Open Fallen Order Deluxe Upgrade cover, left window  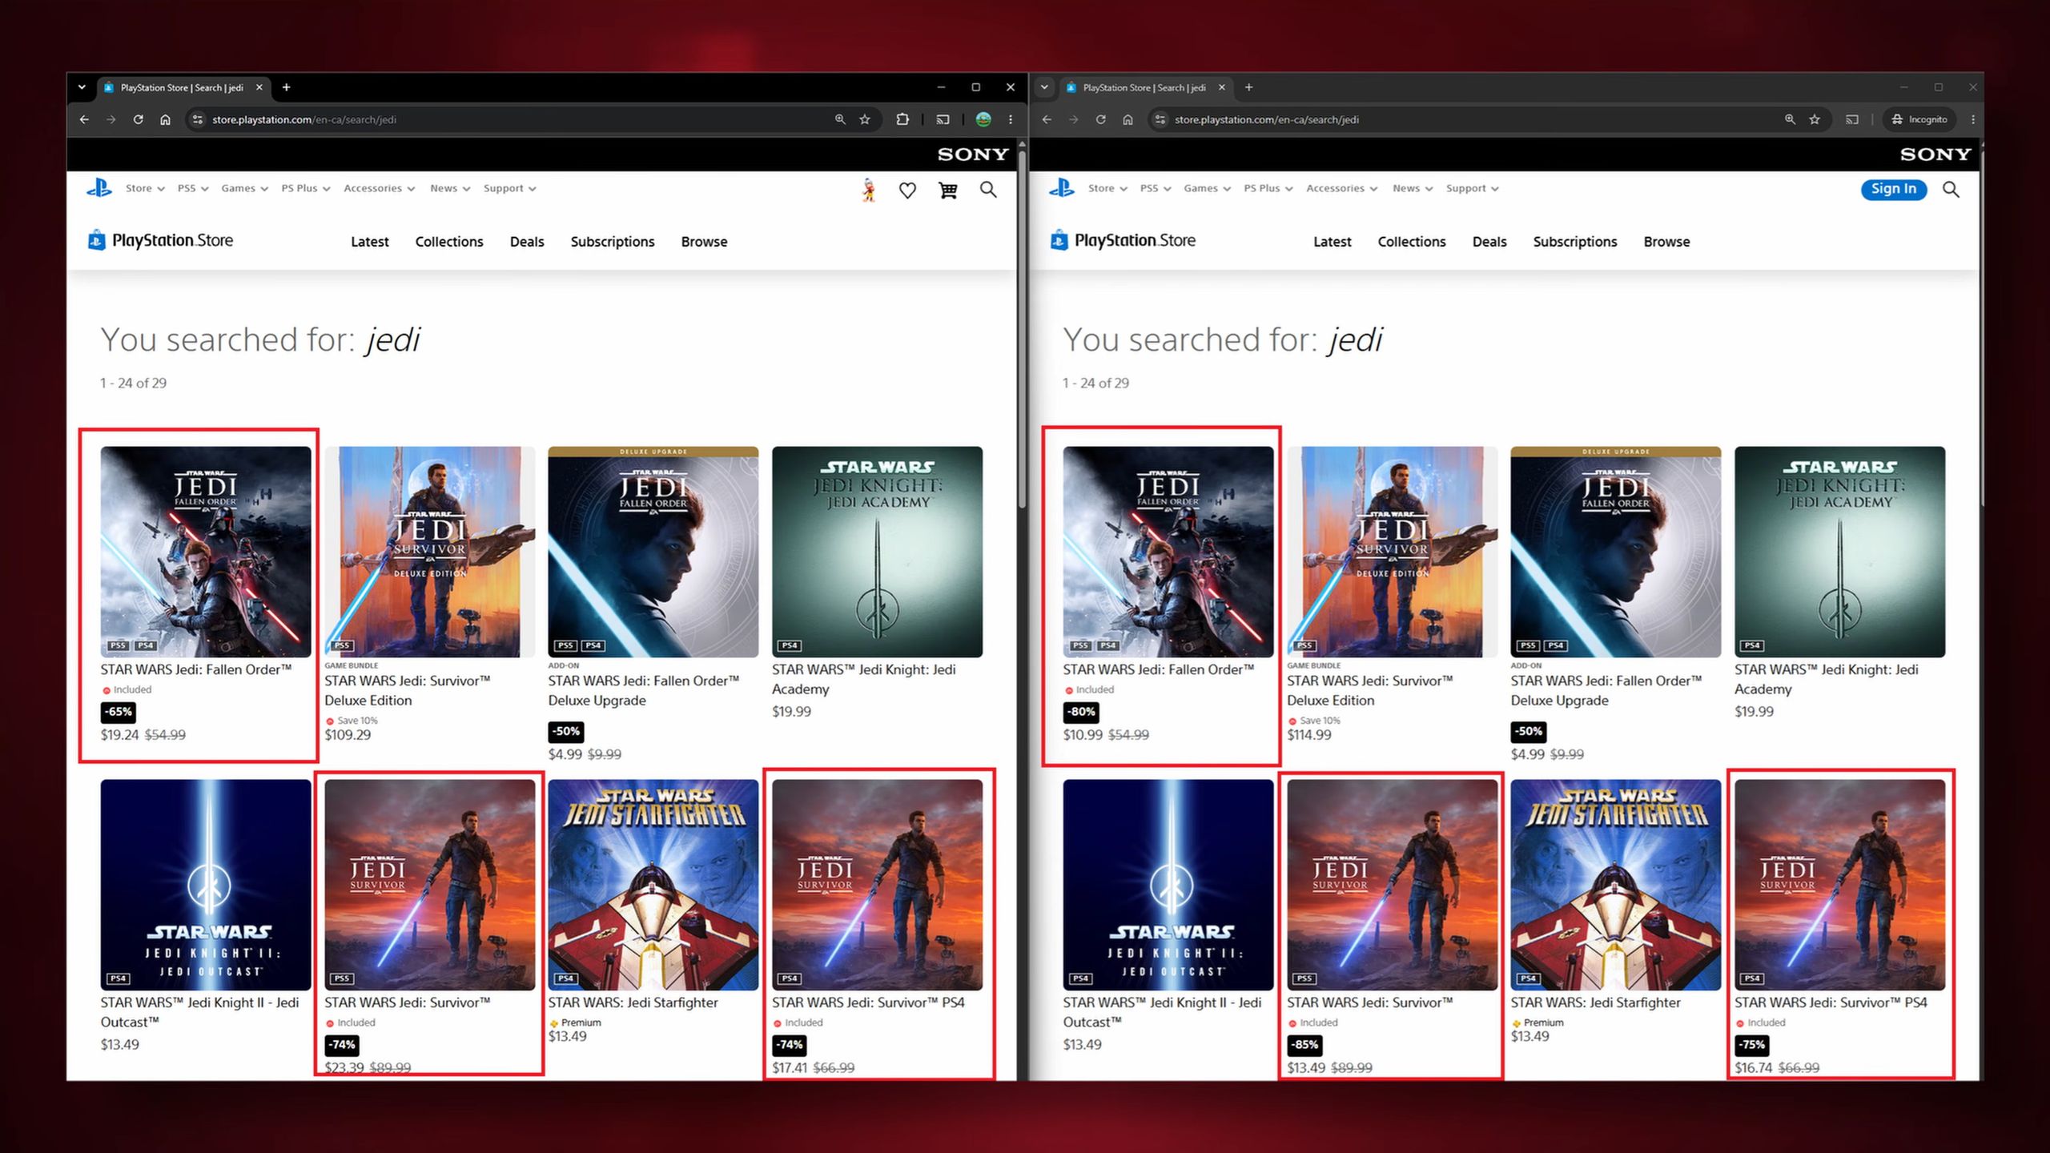pyautogui.click(x=653, y=552)
